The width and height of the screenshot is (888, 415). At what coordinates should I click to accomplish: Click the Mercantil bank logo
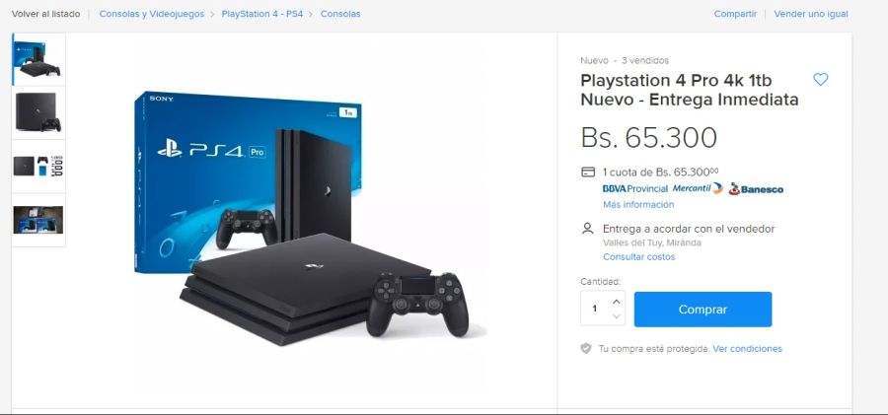[698, 188]
